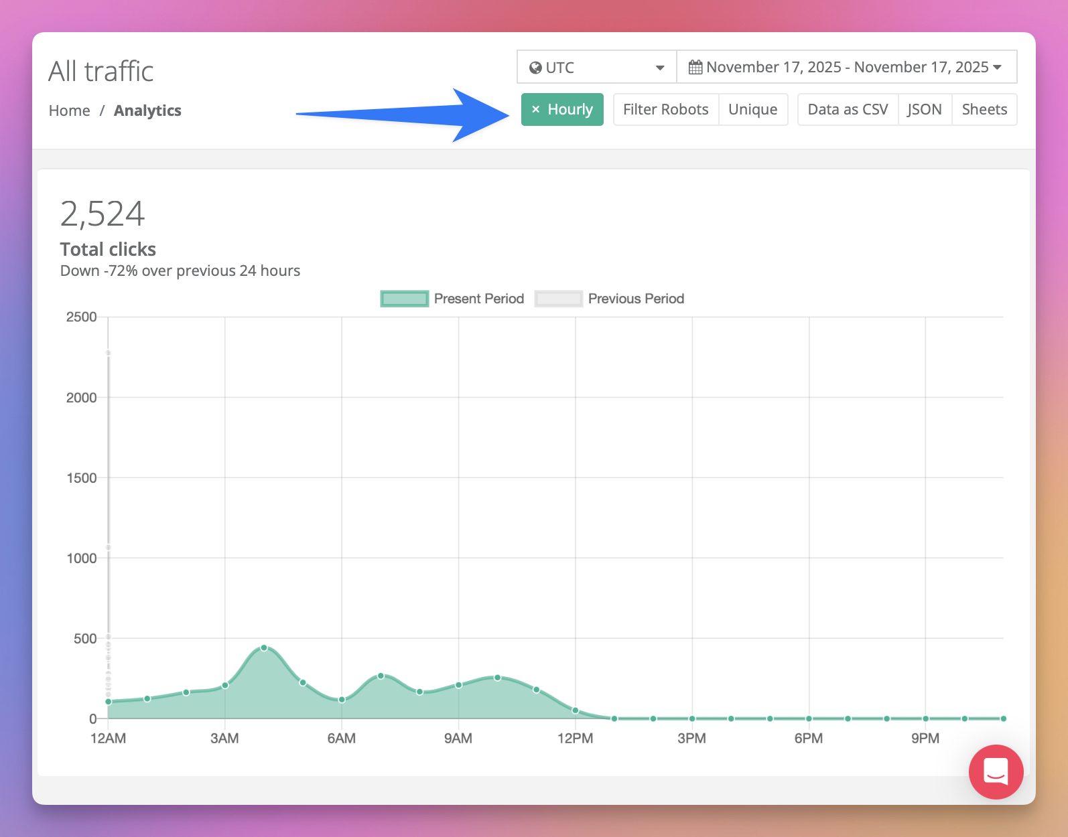The height and width of the screenshot is (837, 1068).
Task: Export Data as CSV
Action: (848, 110)
